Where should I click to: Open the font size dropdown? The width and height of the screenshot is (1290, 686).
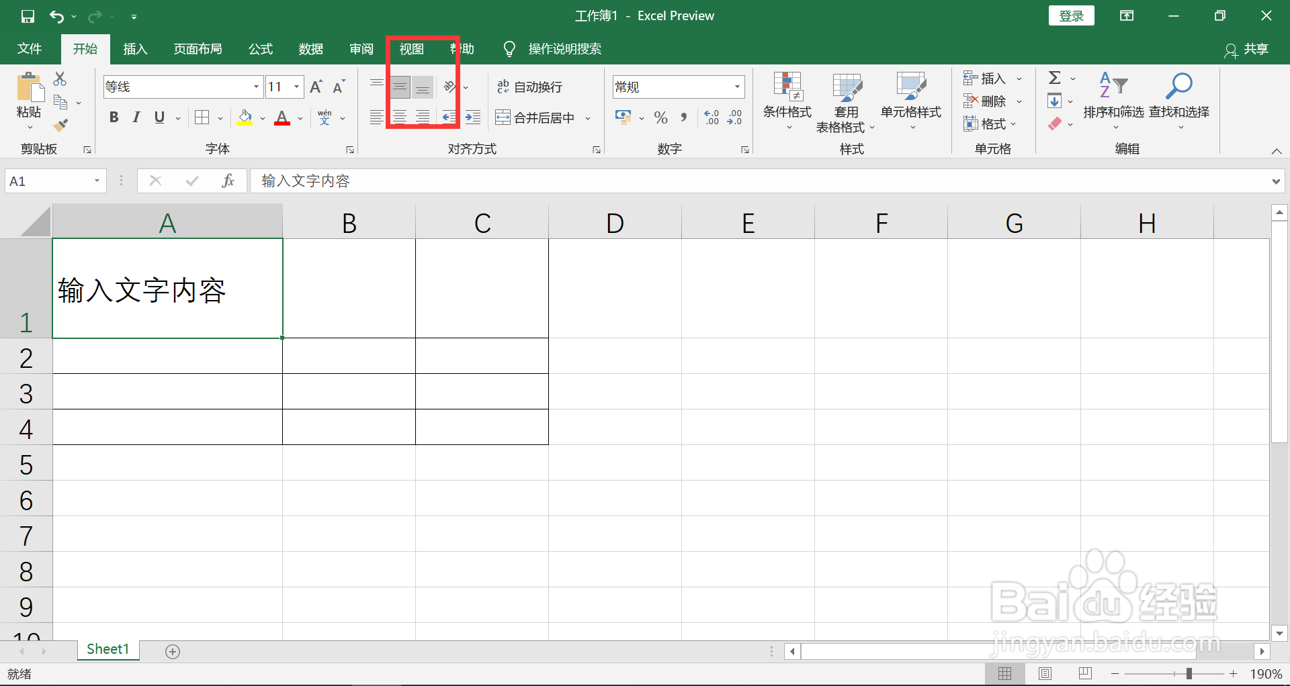(x=296, y=87)
